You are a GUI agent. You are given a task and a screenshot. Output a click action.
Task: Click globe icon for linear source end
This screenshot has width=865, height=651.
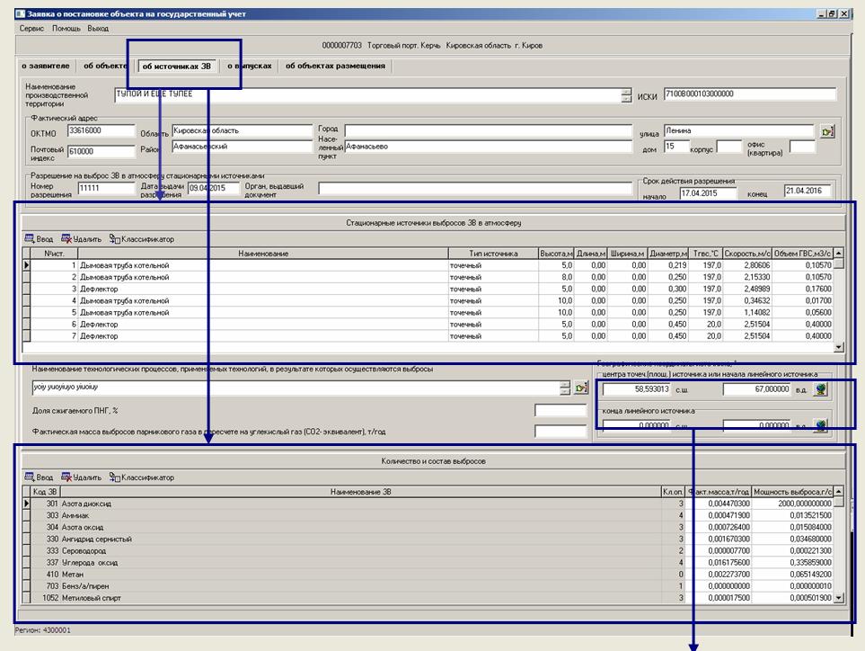click(x=820, y=425)
